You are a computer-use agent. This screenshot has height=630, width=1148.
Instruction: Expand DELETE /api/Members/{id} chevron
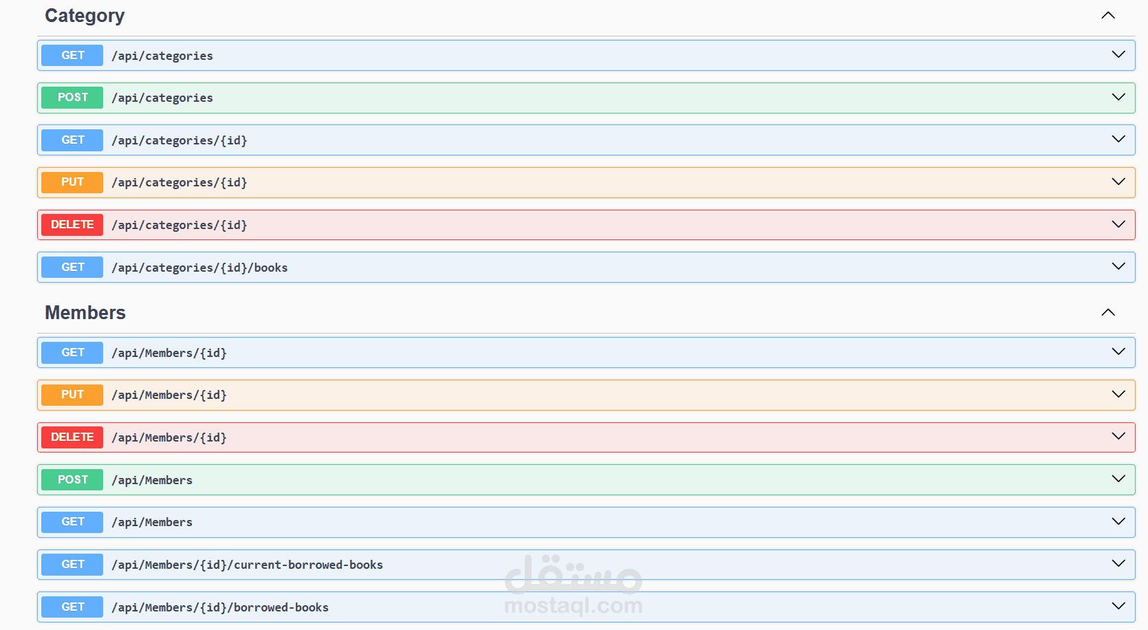click(1118, 436)
